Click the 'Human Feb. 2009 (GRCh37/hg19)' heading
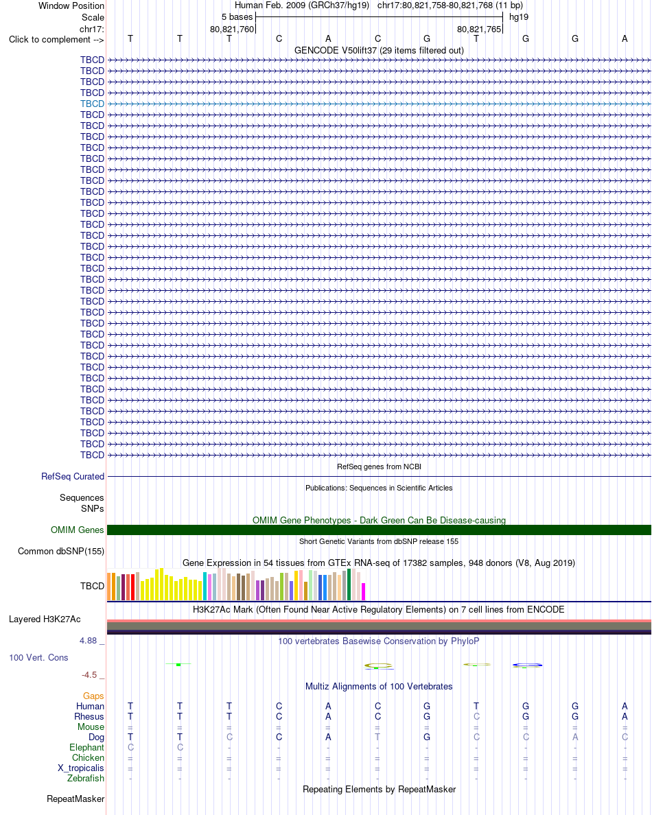 click(x=302, y=5)
